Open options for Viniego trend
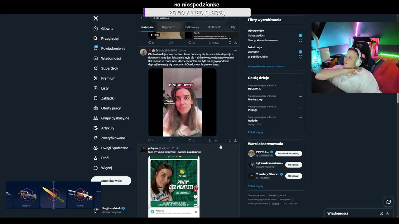Screen dimensions: 399x224 pyautogui.click(x=300, y=107)
